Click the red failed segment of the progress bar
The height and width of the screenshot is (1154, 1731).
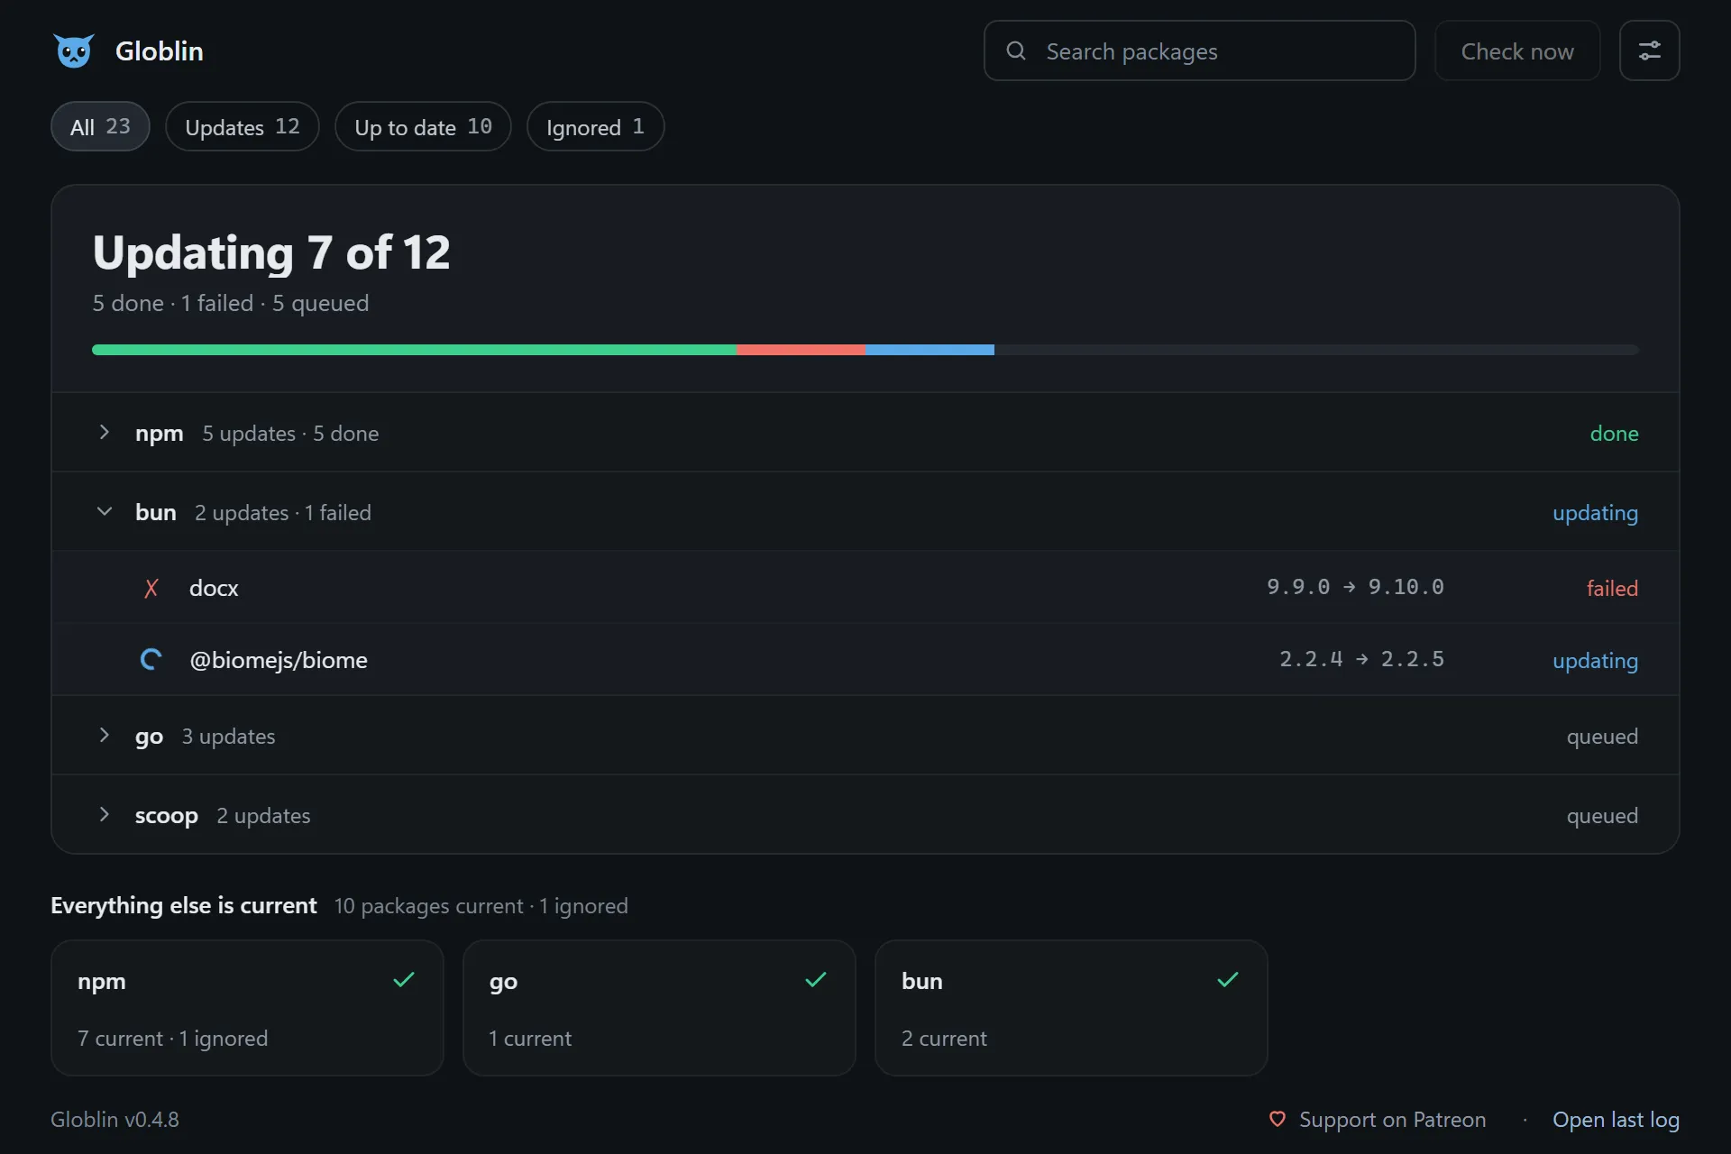pos(801,350)
